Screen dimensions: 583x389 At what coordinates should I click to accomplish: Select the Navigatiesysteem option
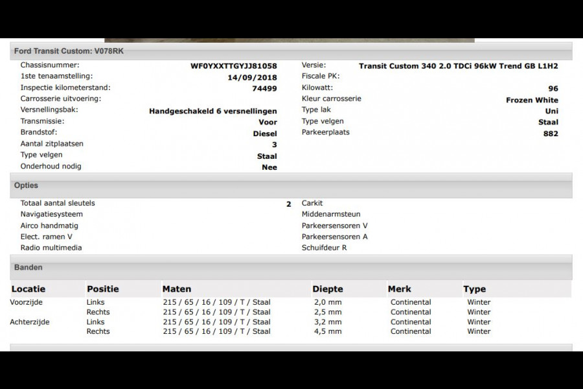[x=52, y=214]
